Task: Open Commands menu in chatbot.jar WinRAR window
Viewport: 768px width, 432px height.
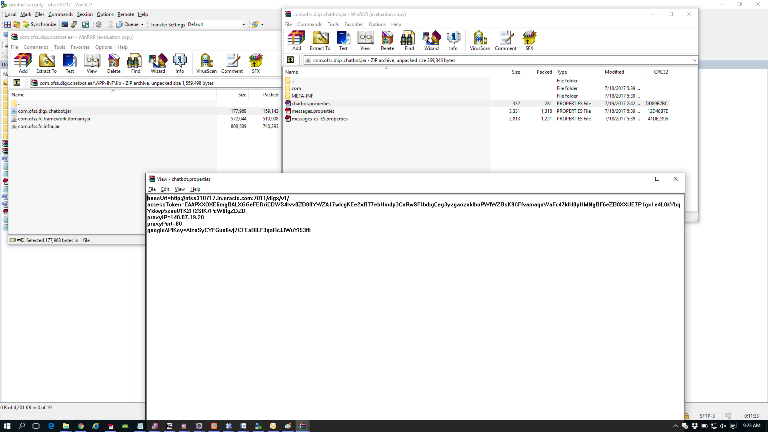Action: coord(309,24)
